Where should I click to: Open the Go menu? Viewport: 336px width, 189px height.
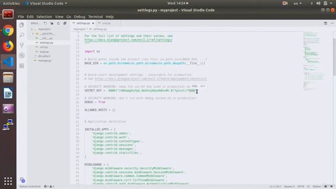(69, 17)
